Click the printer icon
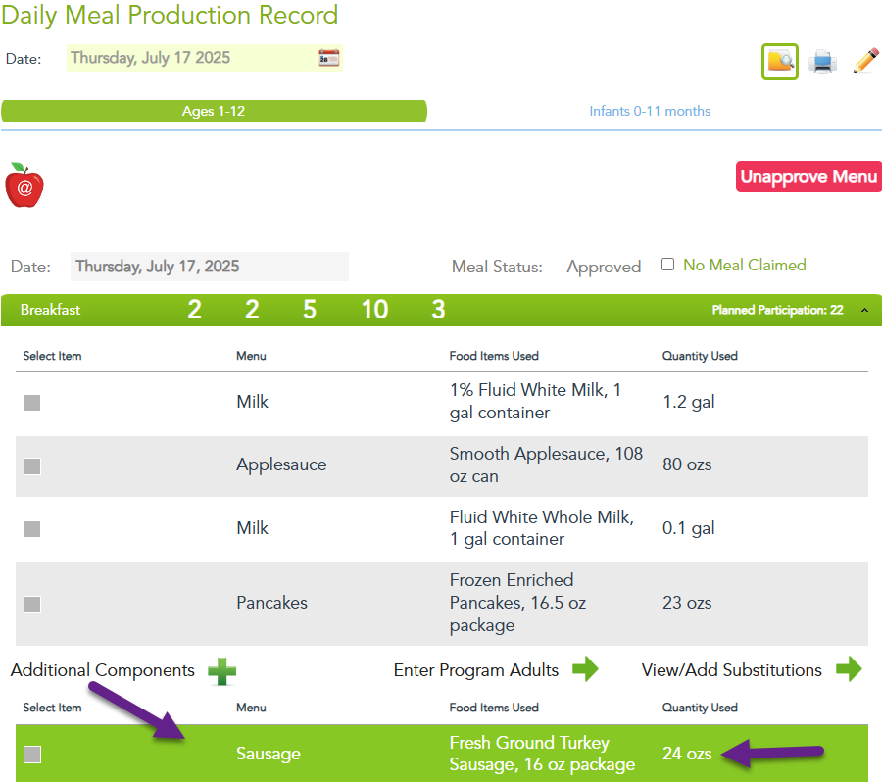 click(x=822, y=62)
